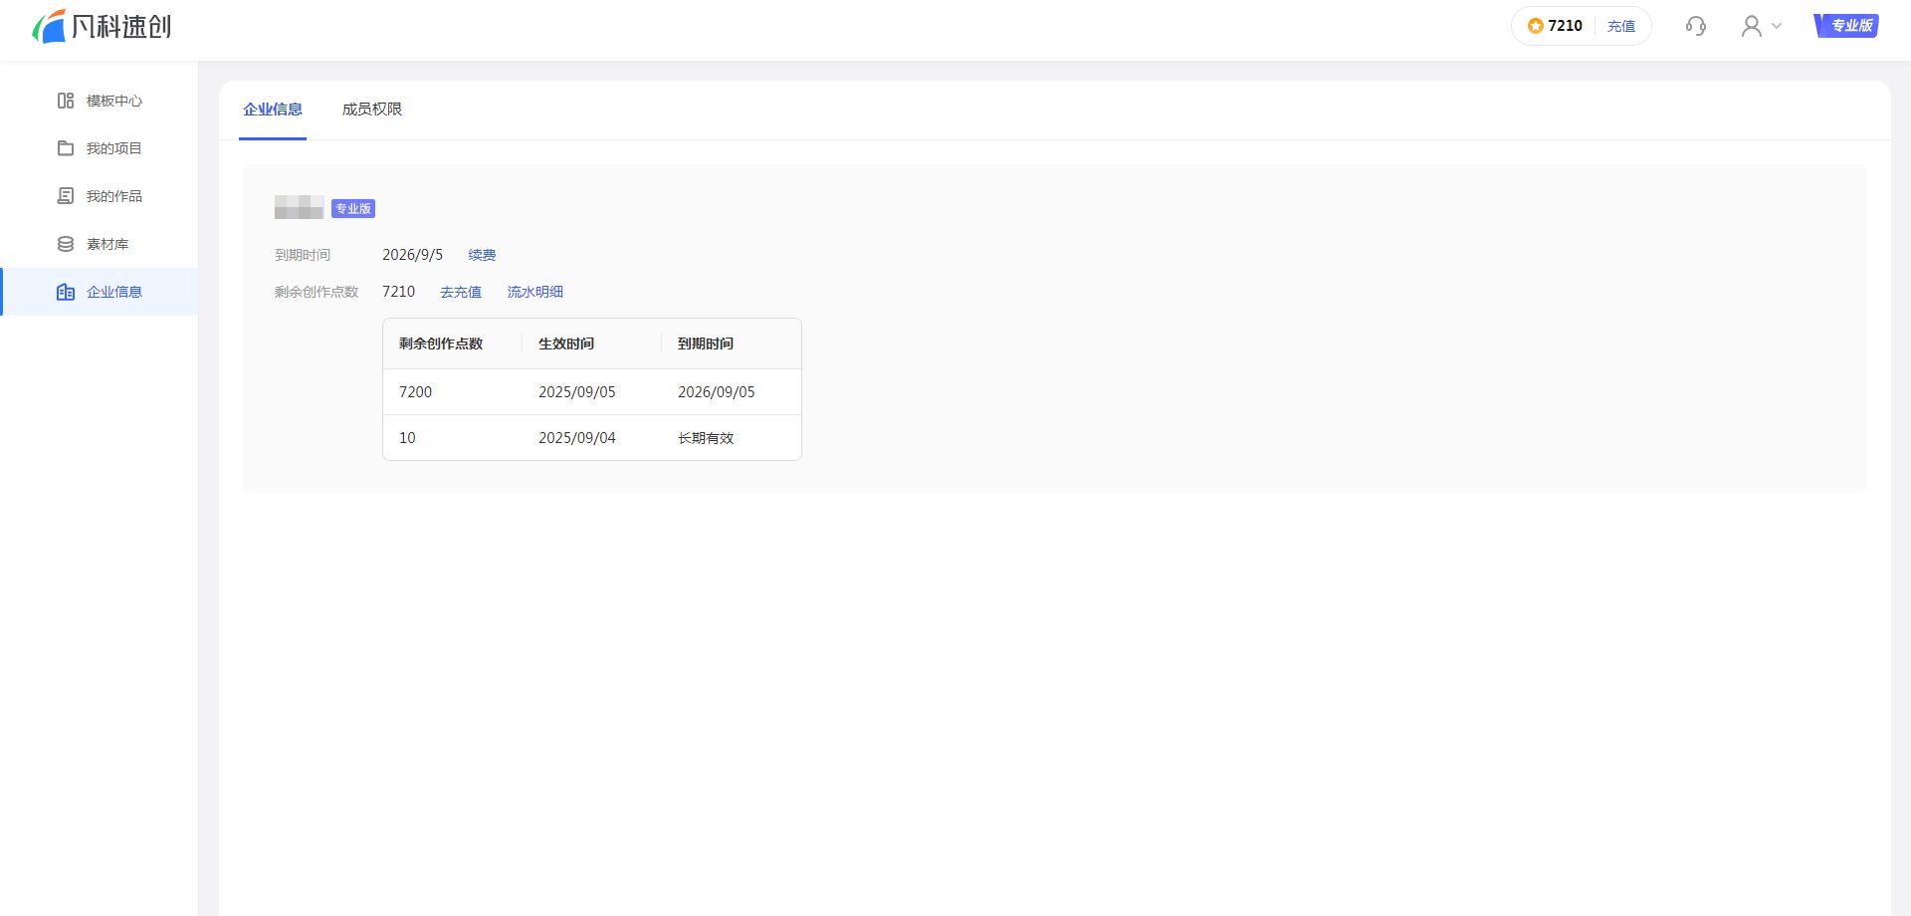This screenshot has height=916, width=1911.
Task: Click the 剩余创作点数 column header
Action: coord(441,343)
